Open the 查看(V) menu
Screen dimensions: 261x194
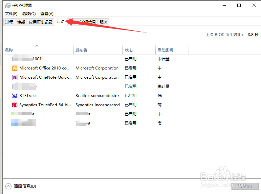(47, 14)
